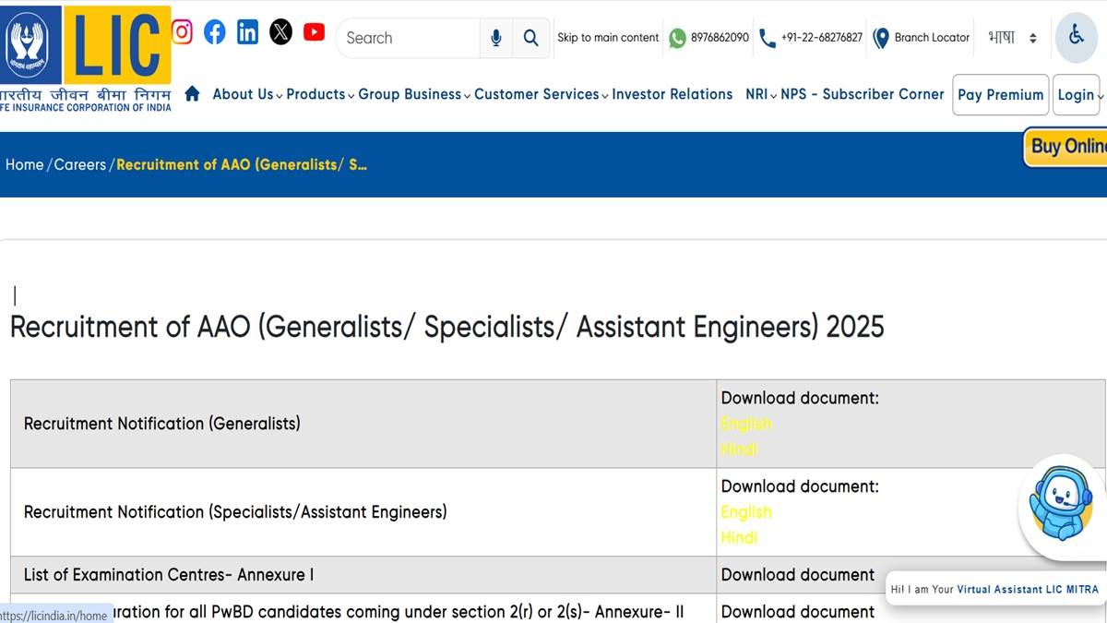Open Investor Relations menu item

point(672,94)
